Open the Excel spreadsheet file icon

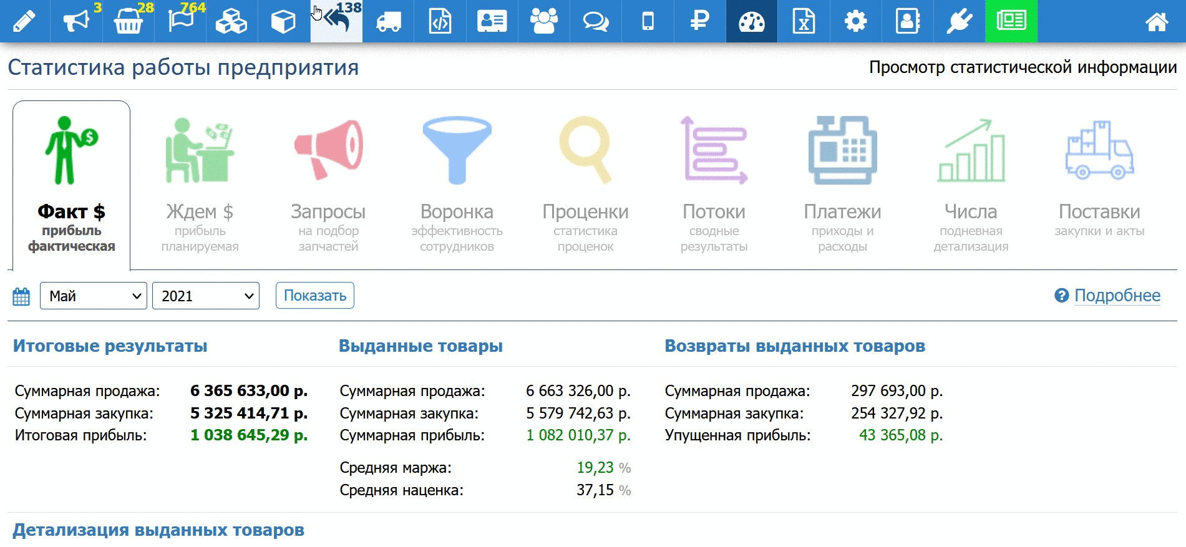[804, 21]
